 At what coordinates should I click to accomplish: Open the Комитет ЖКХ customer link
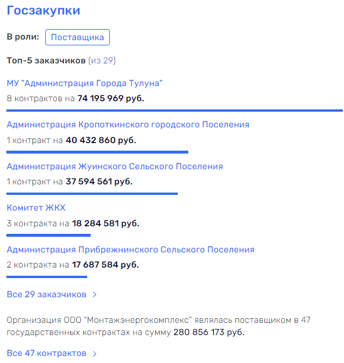[x=36, y=208]
